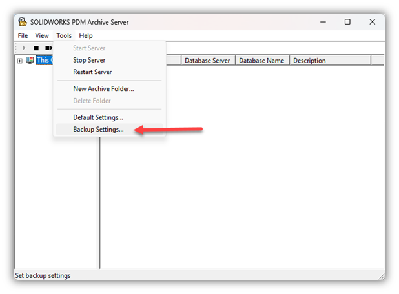399x294 pixels.
Task: Click the Database Name column header
Action: [262, 61]
